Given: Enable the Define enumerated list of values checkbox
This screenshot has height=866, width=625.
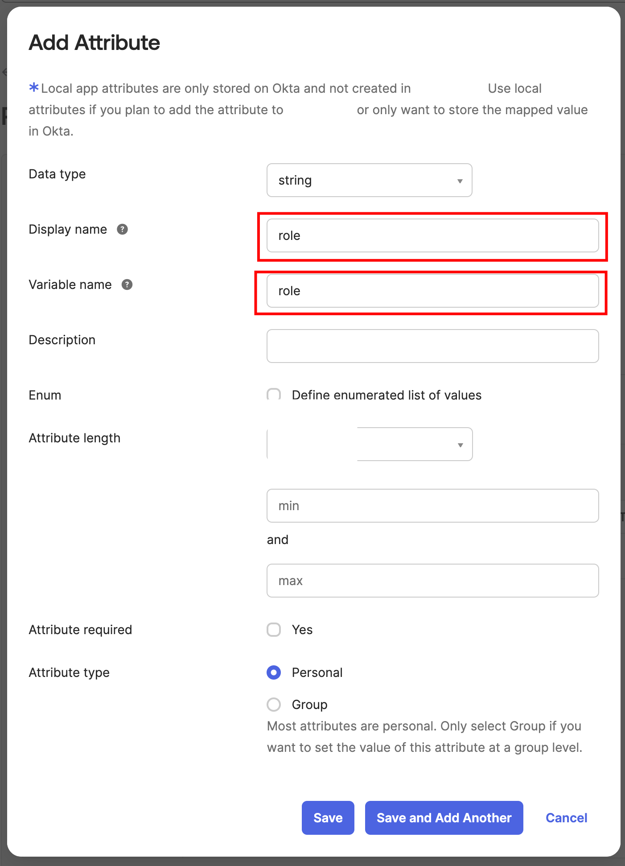Looking at the screenshot, I should 273,395.
